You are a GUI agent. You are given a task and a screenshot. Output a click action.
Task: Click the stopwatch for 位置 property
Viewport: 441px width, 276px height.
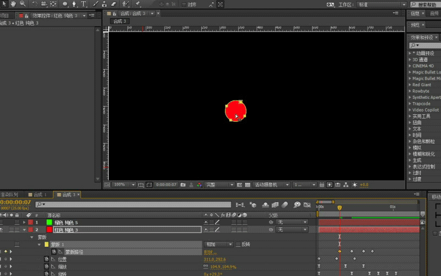pos(47,259)
